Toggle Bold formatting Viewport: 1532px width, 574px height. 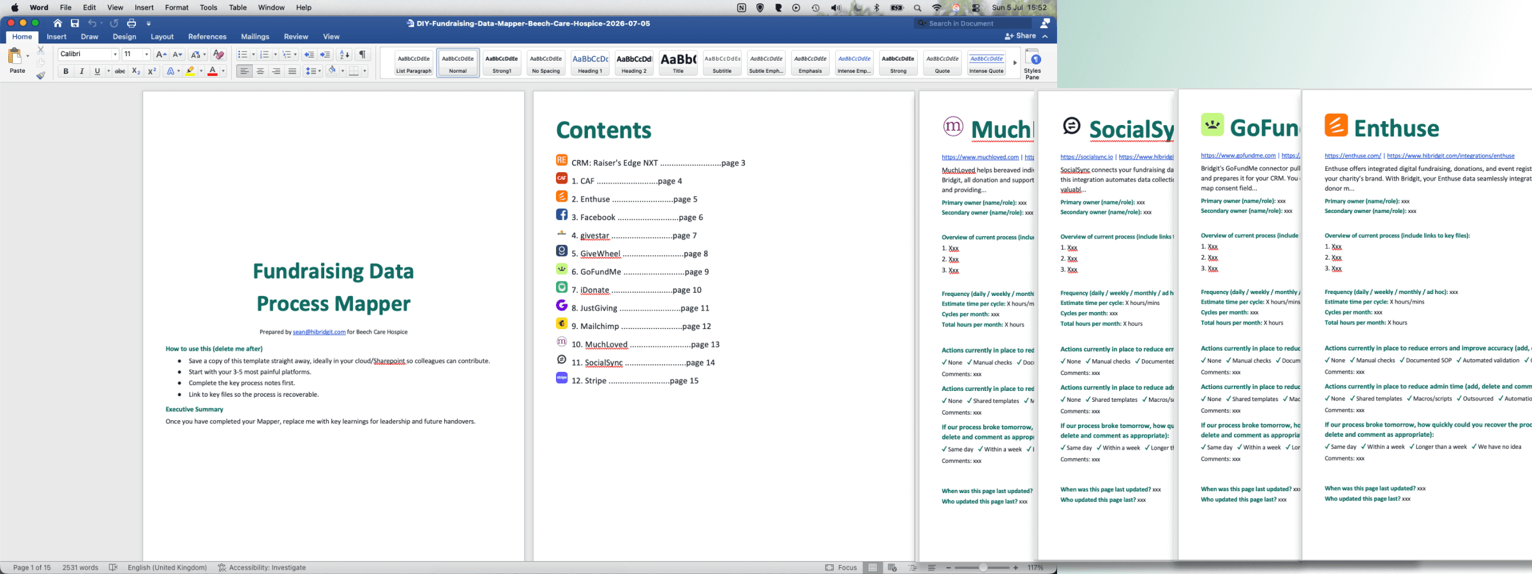pyautogui.click(x=66, y=71)
